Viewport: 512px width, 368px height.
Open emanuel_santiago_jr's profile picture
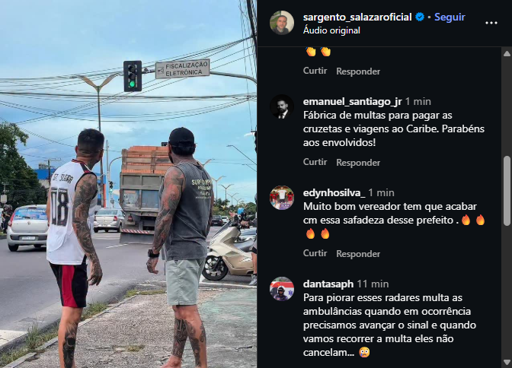pyautogui.click(x=282, y=106)
